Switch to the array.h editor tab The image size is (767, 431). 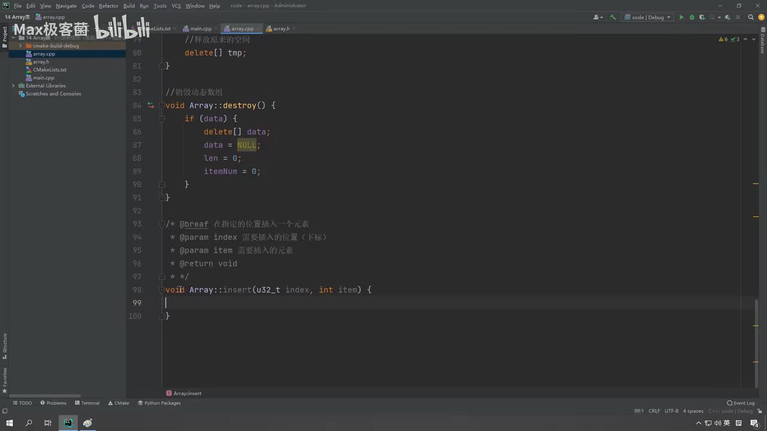point(278,28)
